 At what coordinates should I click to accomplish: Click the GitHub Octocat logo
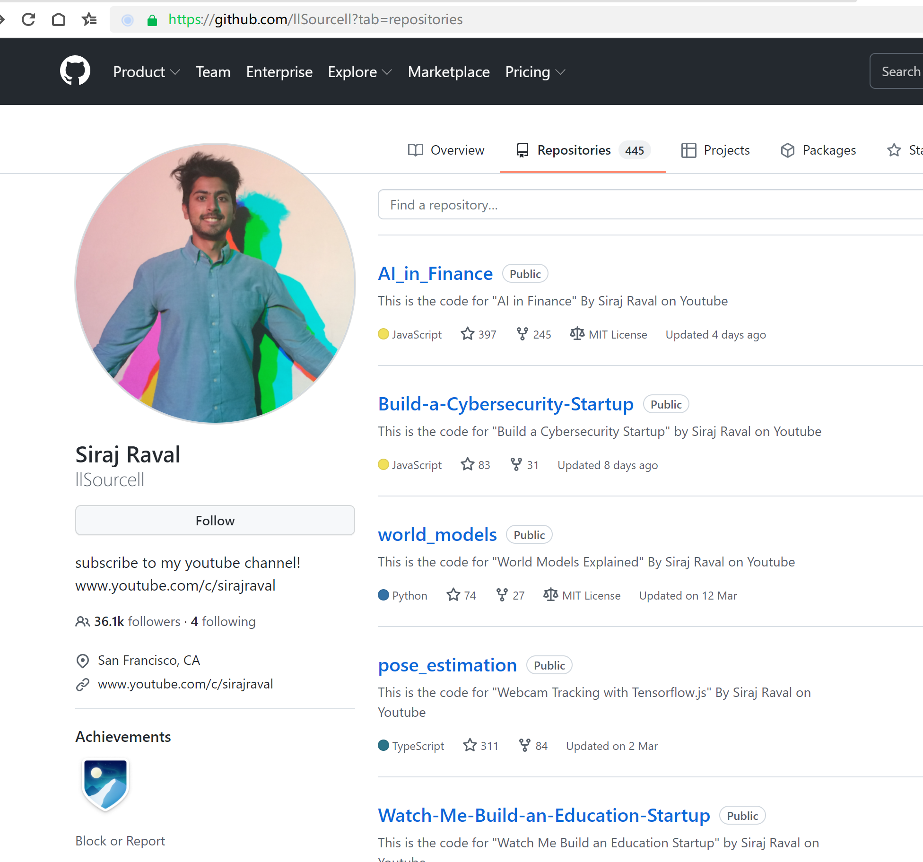75,71
